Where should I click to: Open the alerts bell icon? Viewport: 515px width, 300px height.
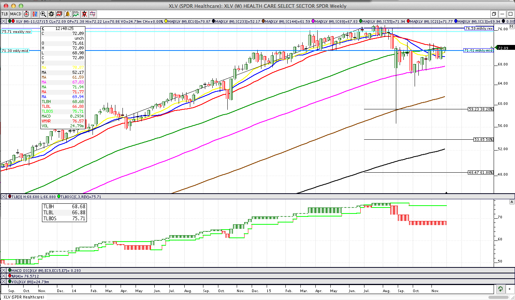pos(68,14)
